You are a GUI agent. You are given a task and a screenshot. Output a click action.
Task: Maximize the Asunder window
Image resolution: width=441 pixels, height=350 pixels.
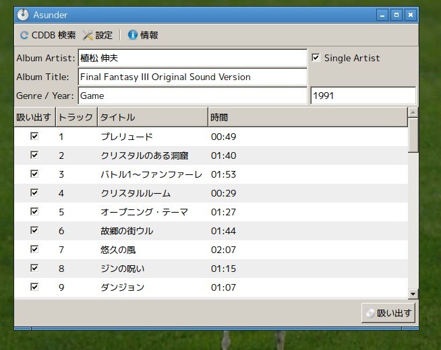(x=396, y=15)
